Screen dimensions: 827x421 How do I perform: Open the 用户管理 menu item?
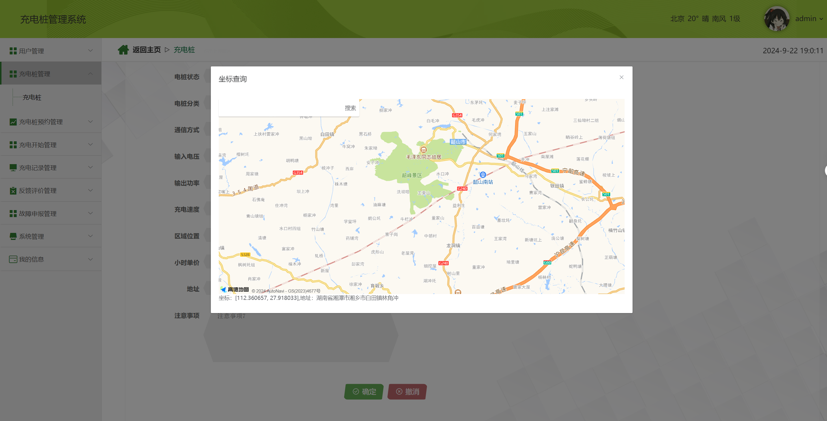coord(51,51)
